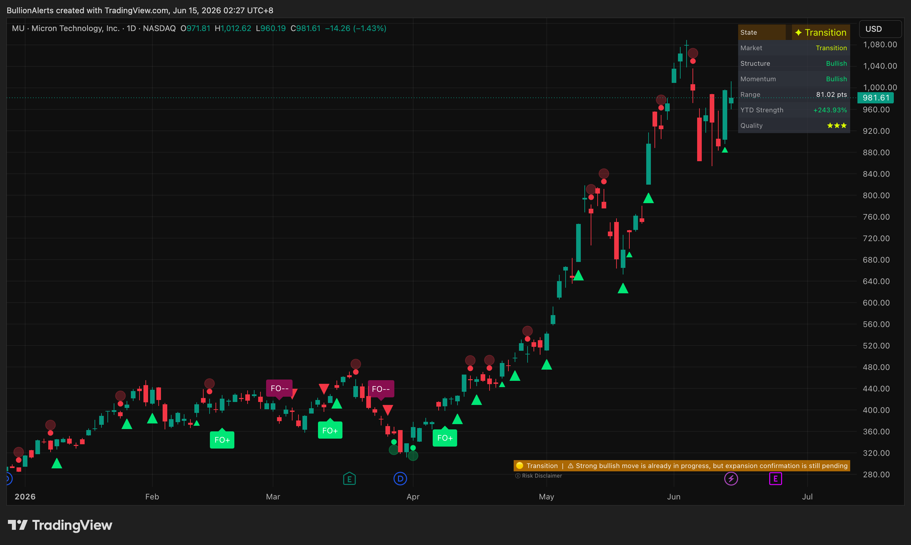
Task: Click the FO+ marker in mid-March
Action: pyautogui.click(x=330, y=430)
